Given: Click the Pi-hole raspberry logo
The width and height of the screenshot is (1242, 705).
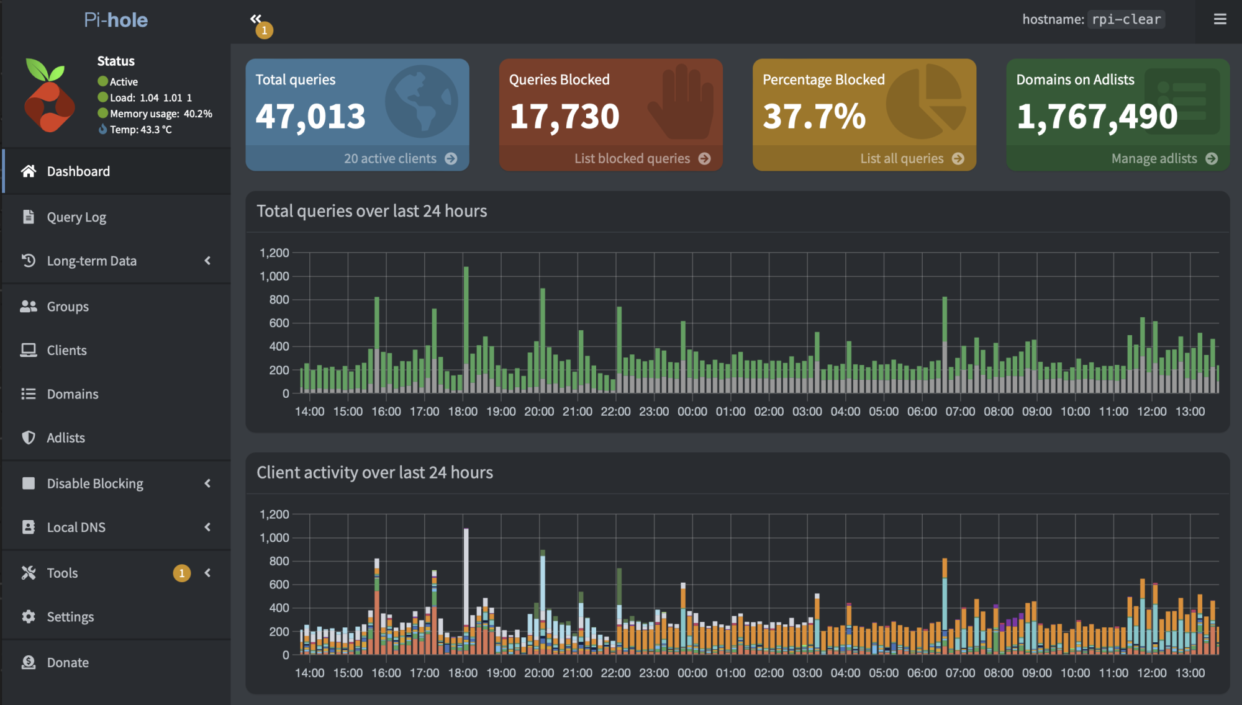Looking at the screenshot, I should click(x=48, y=95).
